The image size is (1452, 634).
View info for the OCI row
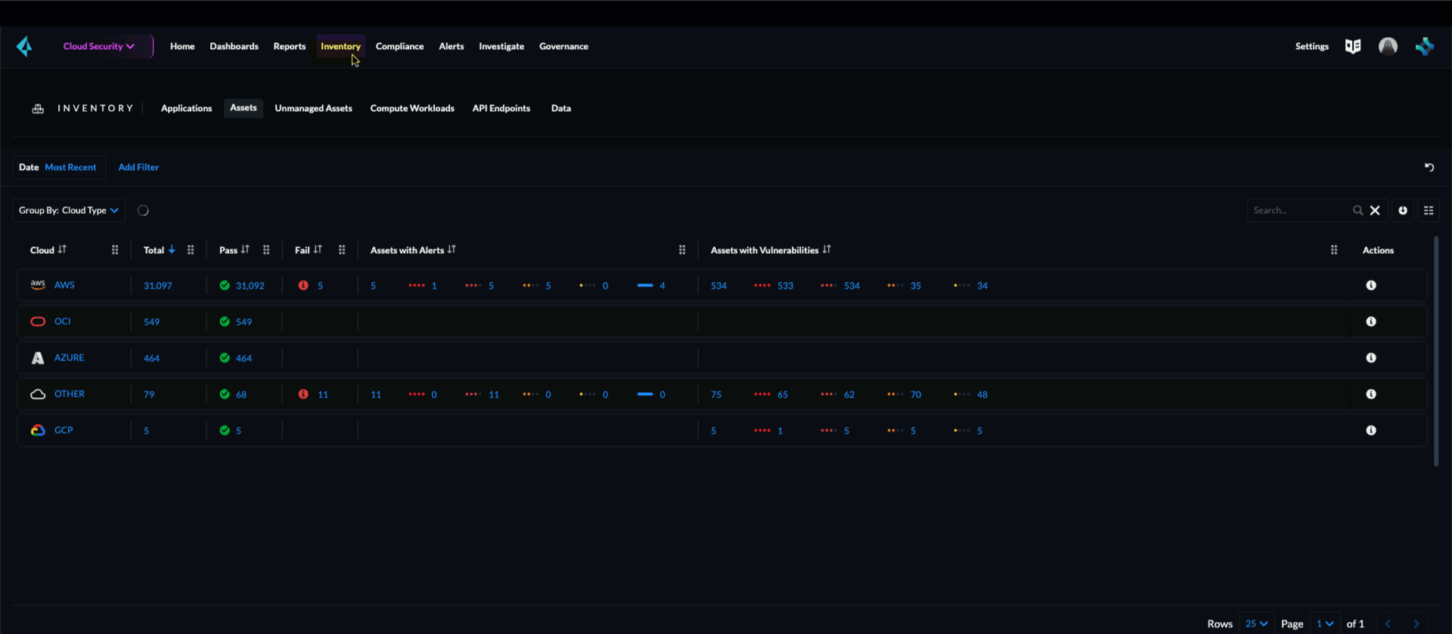1371,321
